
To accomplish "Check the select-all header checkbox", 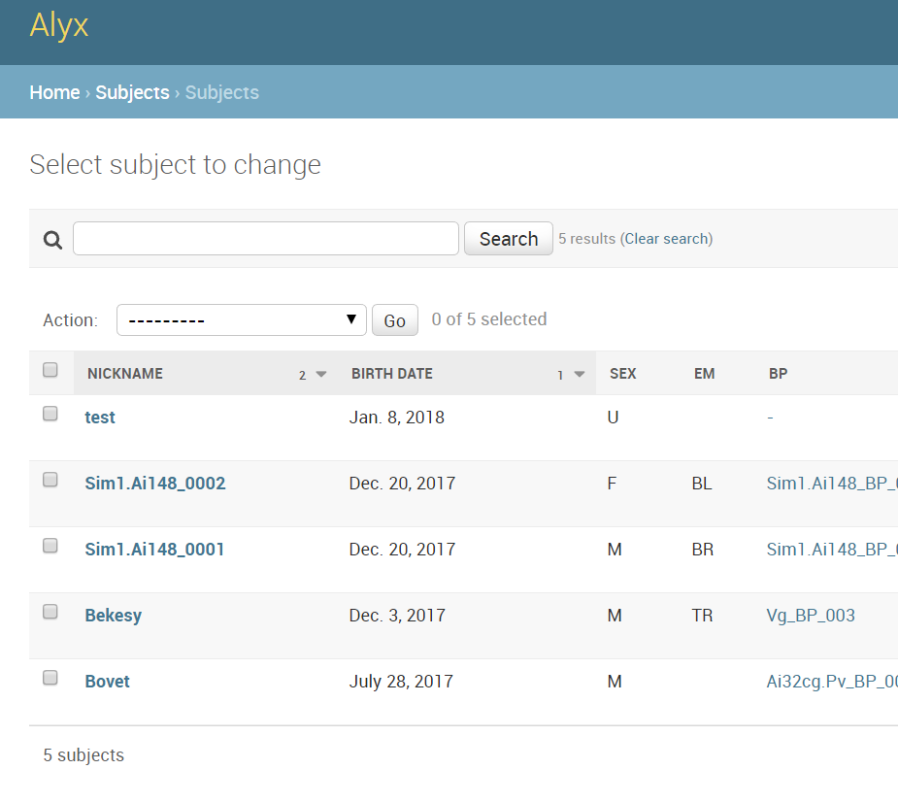I will click(50, 369).
